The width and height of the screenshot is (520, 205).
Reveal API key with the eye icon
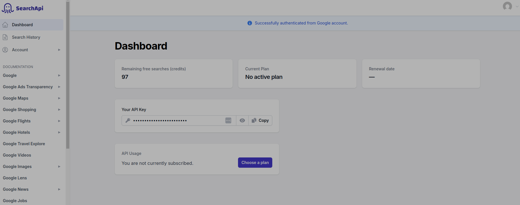[242, 120]
